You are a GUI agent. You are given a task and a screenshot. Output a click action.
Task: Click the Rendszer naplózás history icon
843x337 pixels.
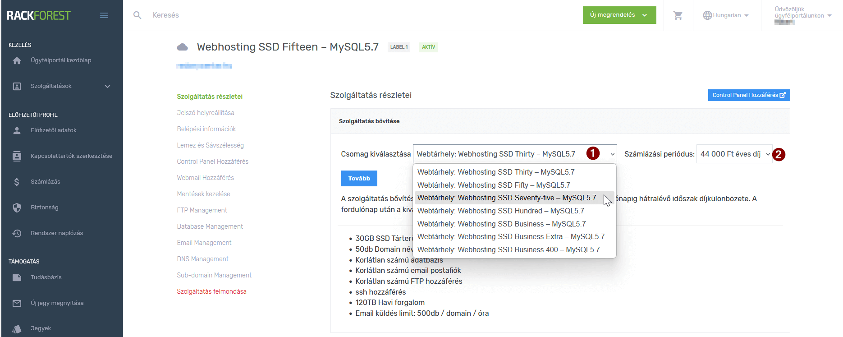[17, 233]
